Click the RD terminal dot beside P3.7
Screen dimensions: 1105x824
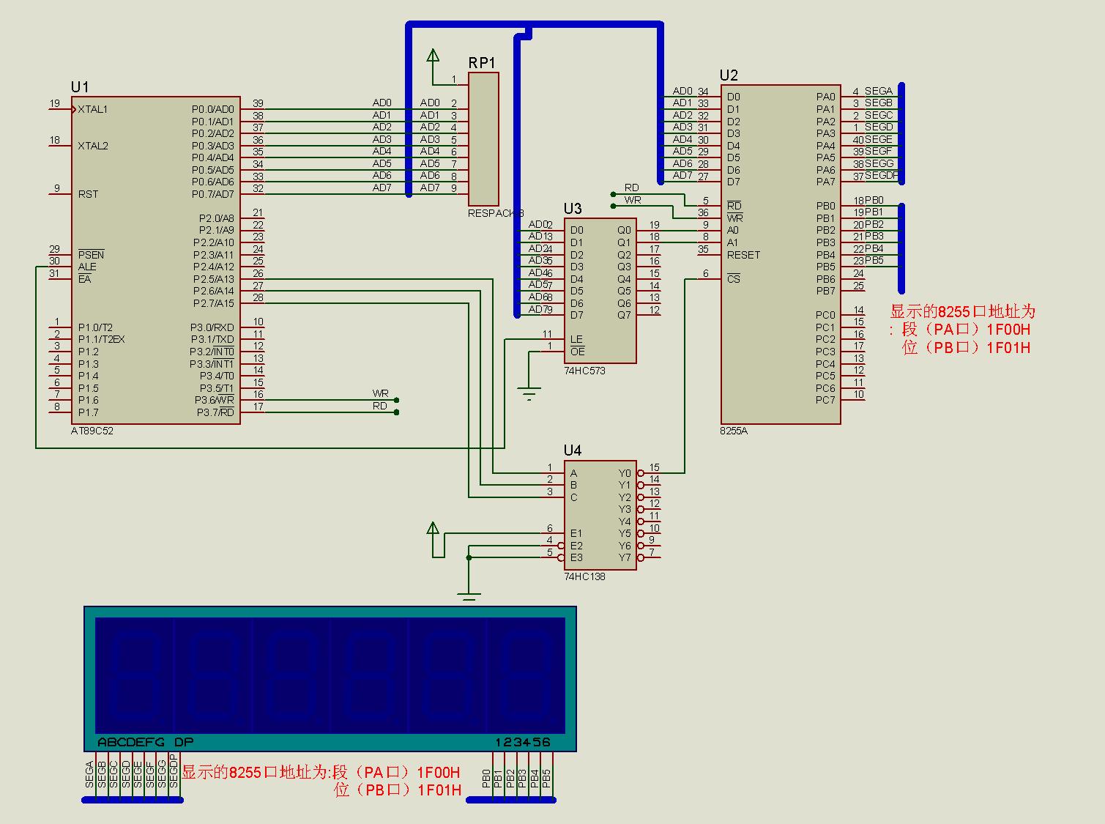[396, 412]
